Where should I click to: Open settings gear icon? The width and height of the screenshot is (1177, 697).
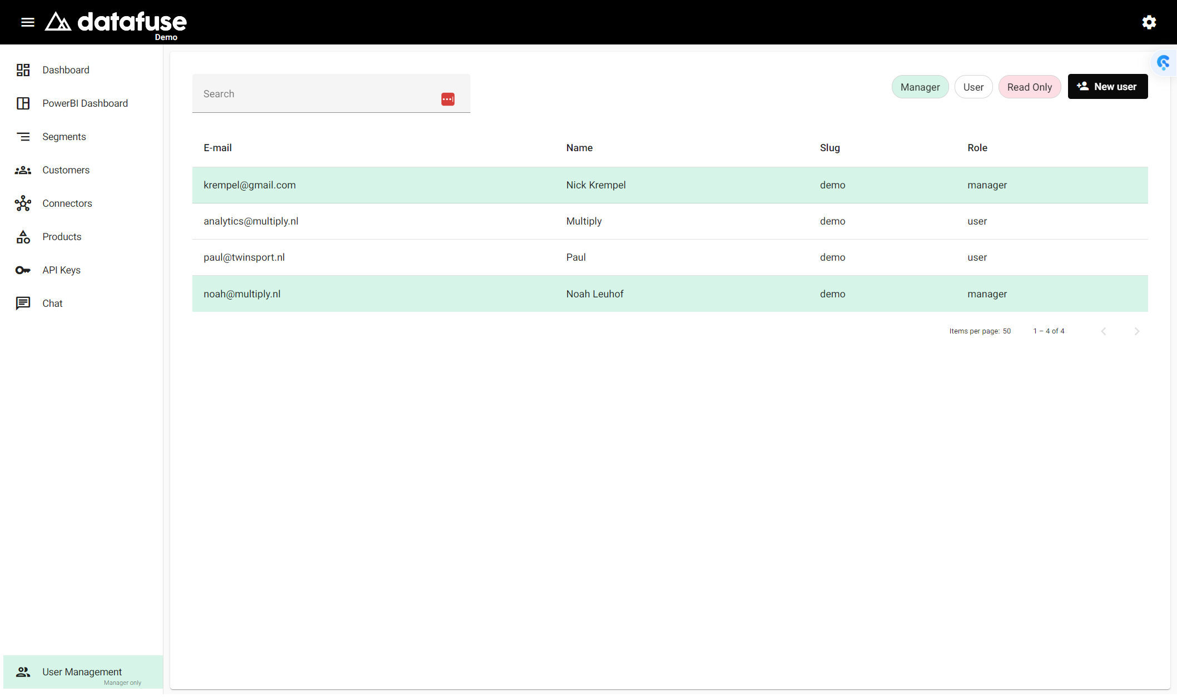(1149, 22)
